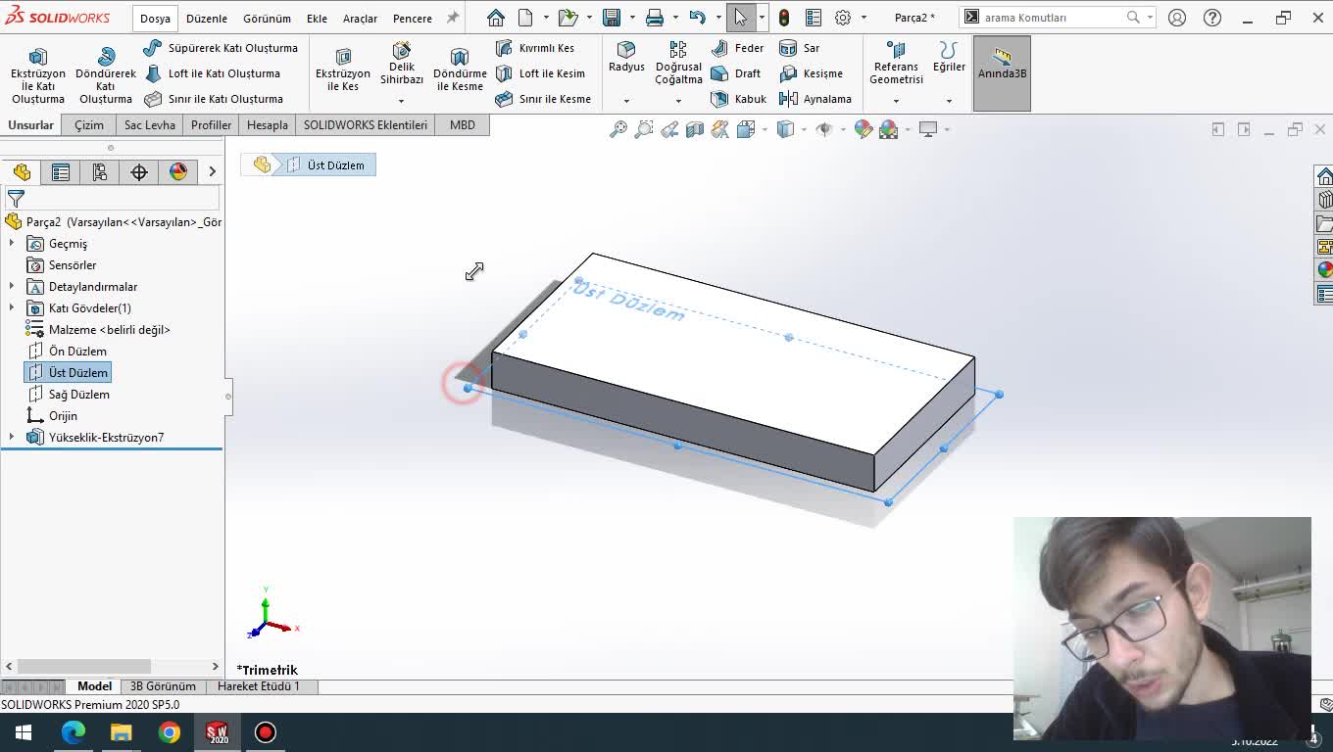Open the Delik Sihirbazı tool

[x=402, y=64]
